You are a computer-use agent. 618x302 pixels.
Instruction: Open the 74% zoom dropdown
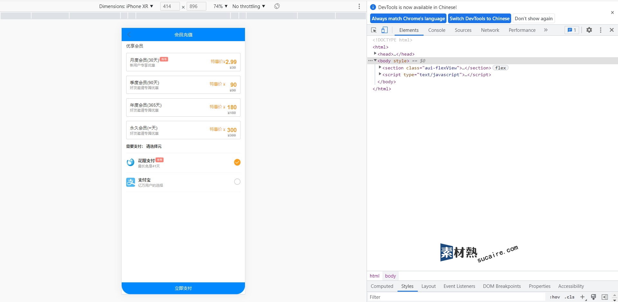[220, 6]
